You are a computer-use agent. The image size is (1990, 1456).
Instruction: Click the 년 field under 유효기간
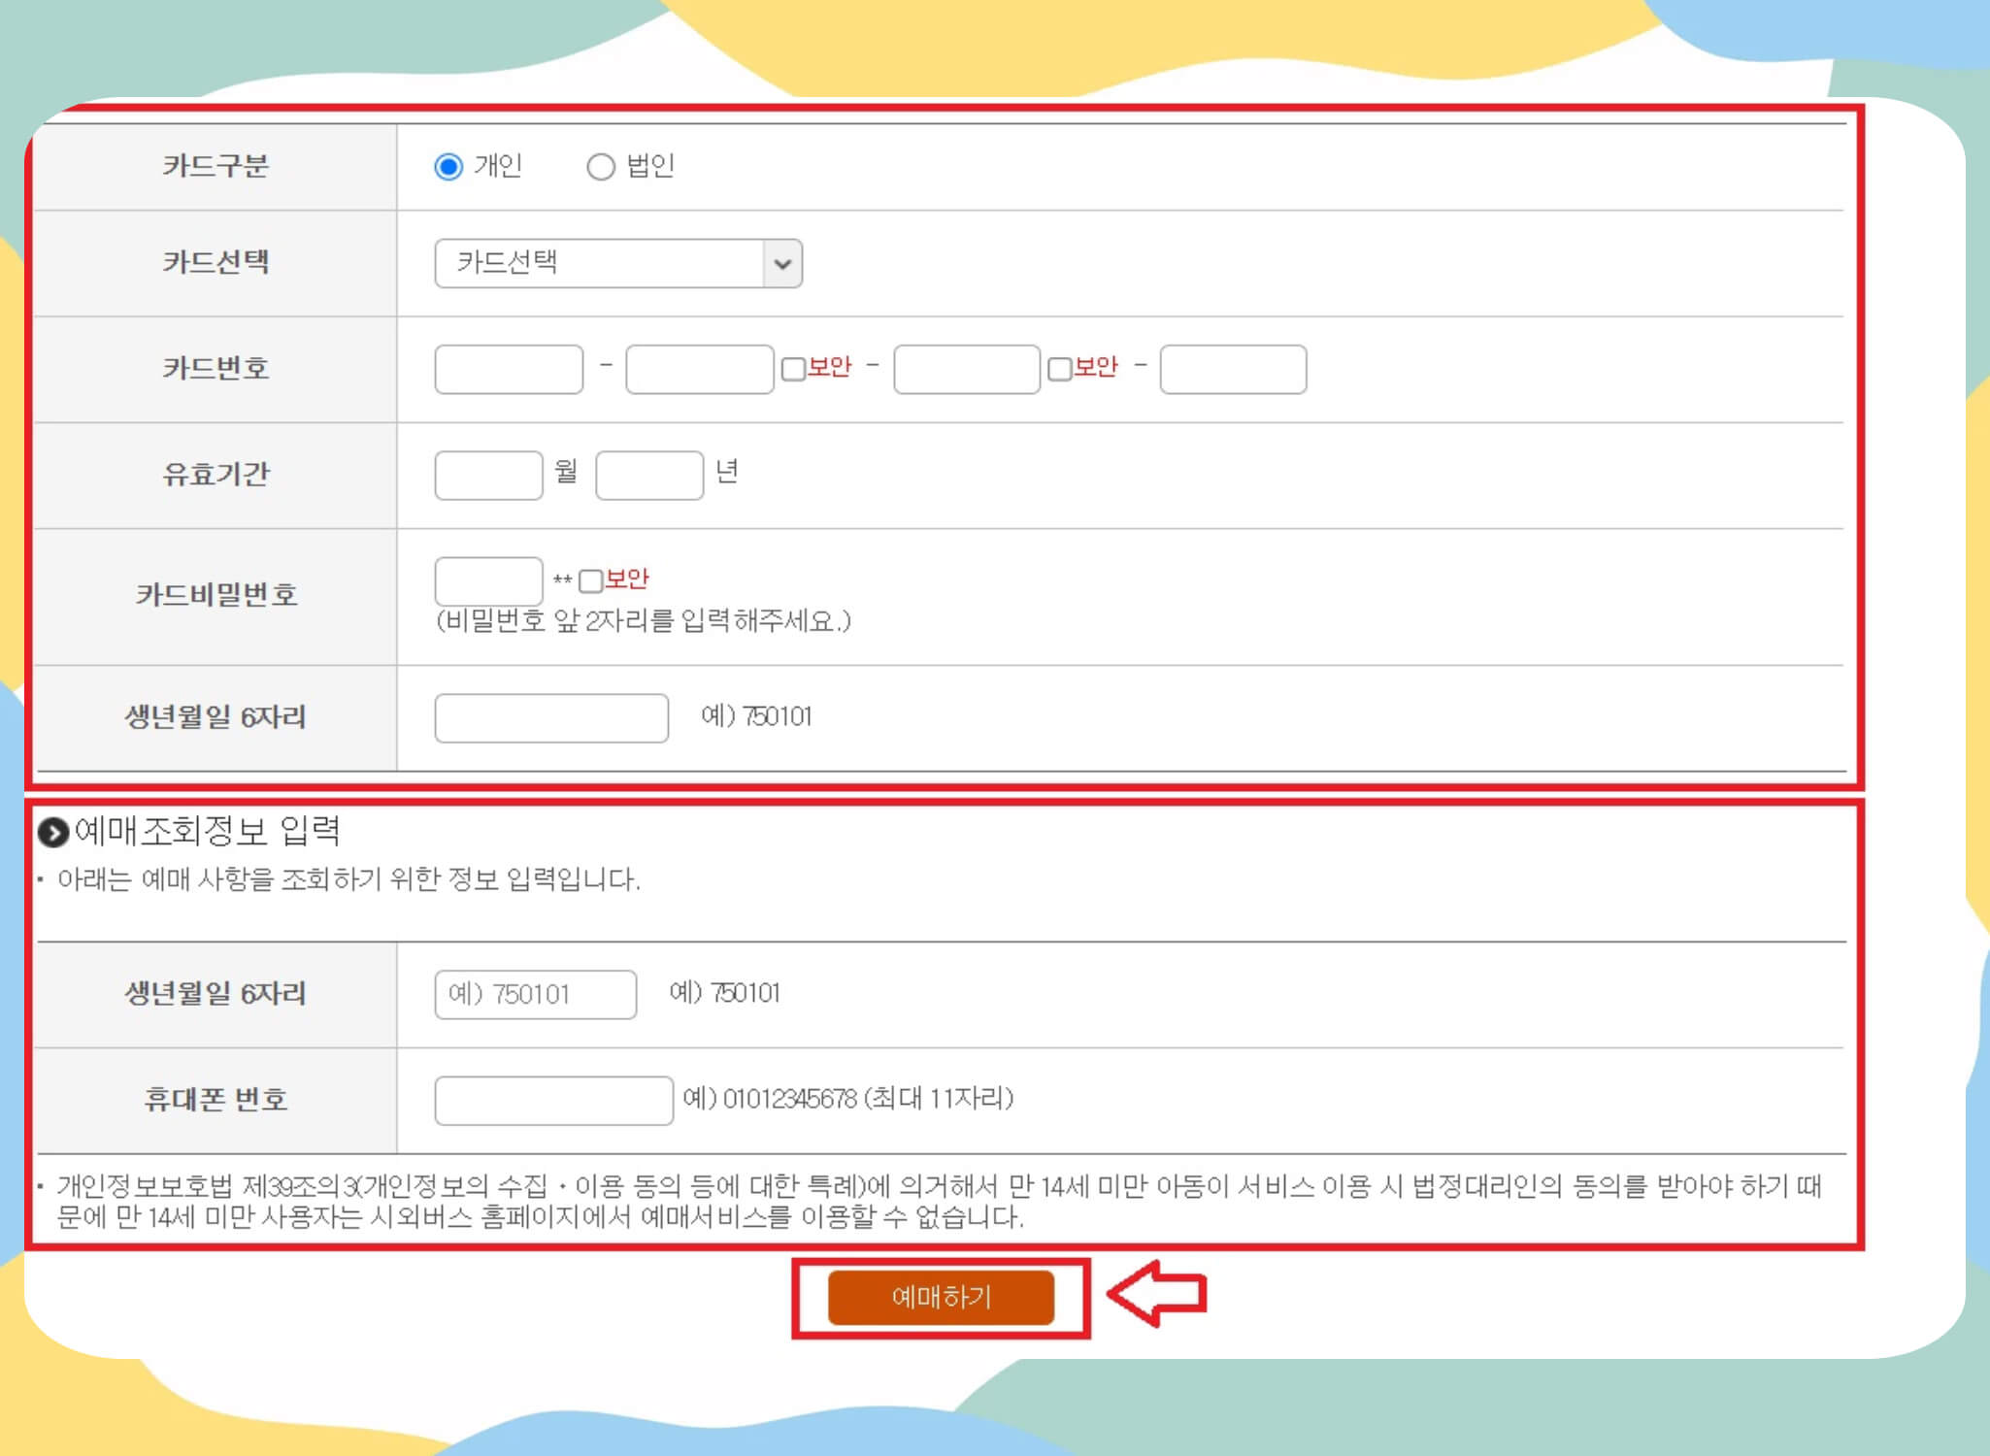pos(649,475)
